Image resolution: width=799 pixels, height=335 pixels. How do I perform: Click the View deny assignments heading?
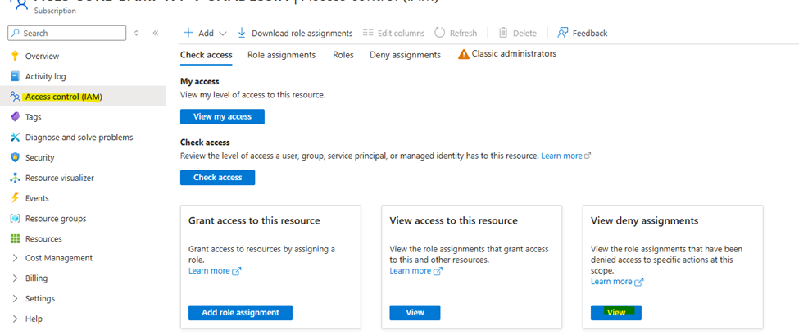coord(645,221)
